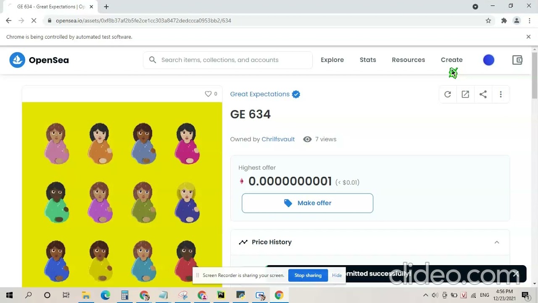Open the Chrome extensions puzzle icon
The height and width of the screenshot is (303, 538).
[504, 21]
